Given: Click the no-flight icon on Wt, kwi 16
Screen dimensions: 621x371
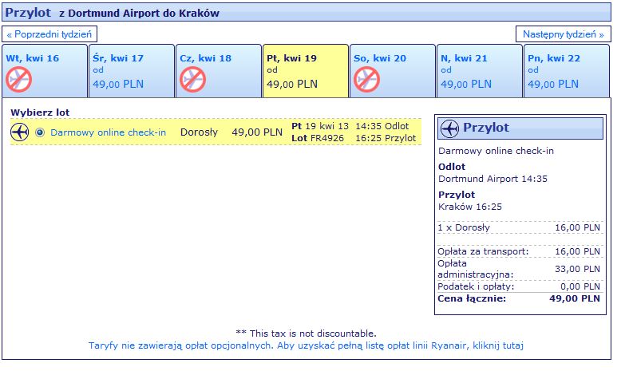Looking at the screenshot, I should click(18, 79).
